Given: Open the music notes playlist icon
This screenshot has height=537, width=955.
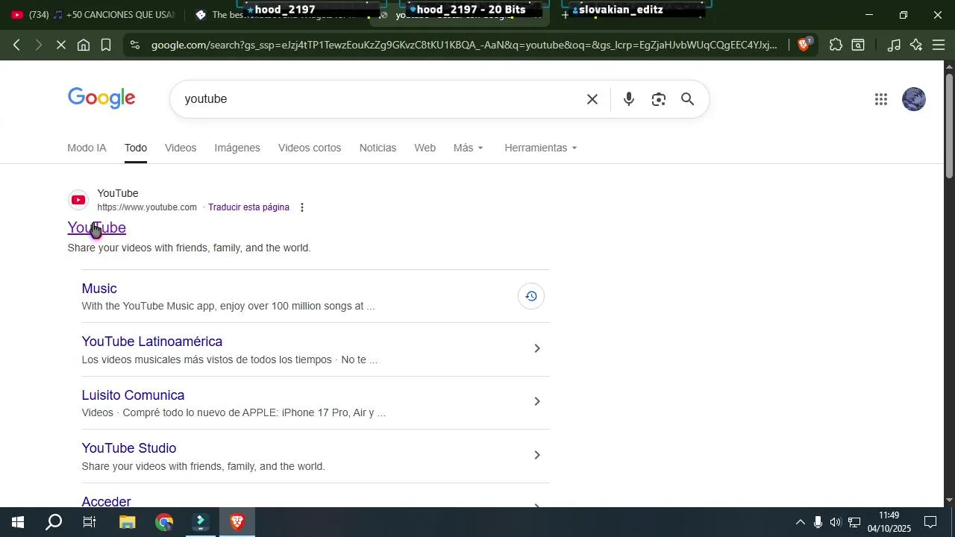Looking at the screenshot, I should click(894, 45).
